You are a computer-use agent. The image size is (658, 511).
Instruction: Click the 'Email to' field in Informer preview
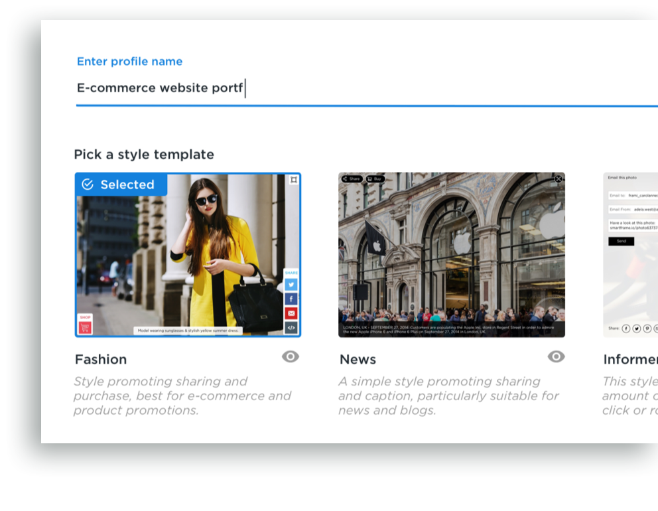[633, 195]
